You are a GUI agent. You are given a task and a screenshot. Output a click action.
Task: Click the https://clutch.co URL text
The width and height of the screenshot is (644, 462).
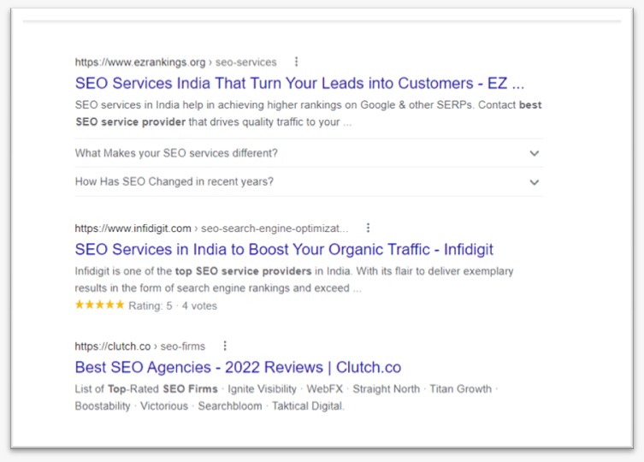[112, 346]
